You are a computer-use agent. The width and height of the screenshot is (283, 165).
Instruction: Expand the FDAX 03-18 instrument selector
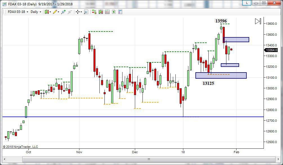18,12
